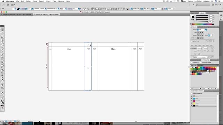Select the Line Segment tool
Screen dimensions: 223x125
[2, 45]
